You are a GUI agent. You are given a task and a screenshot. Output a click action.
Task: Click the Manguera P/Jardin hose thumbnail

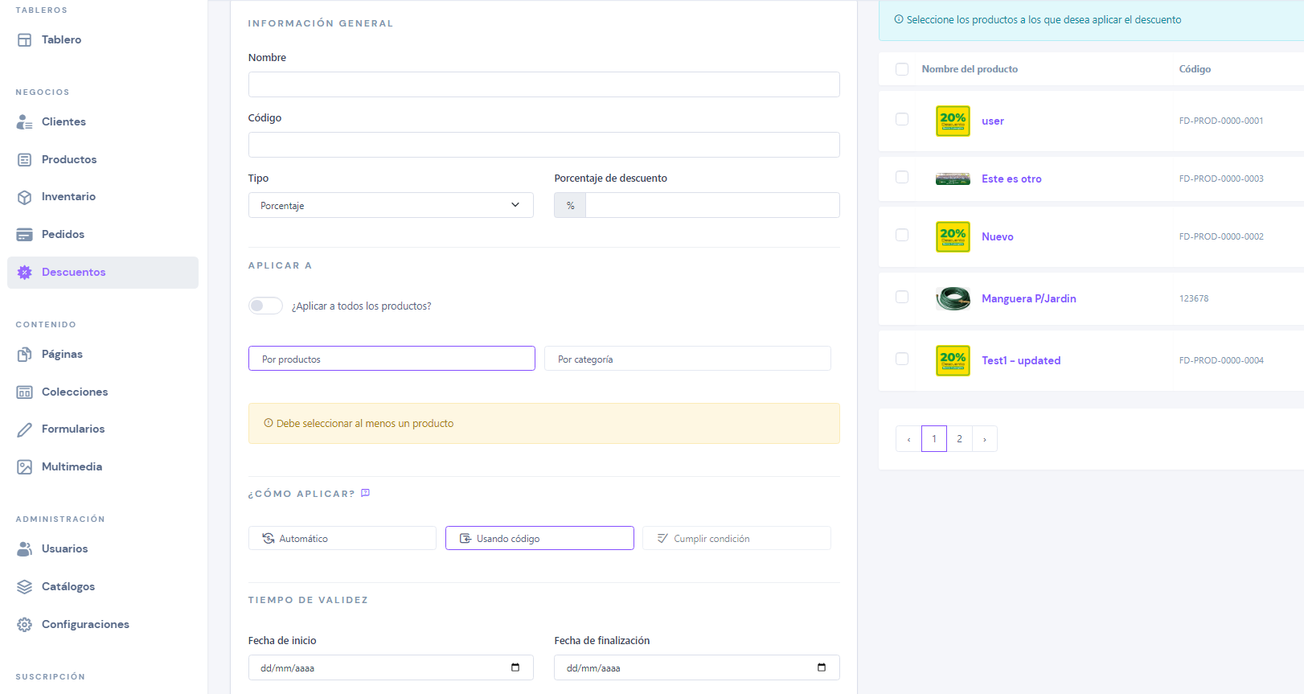click(953, 298)
